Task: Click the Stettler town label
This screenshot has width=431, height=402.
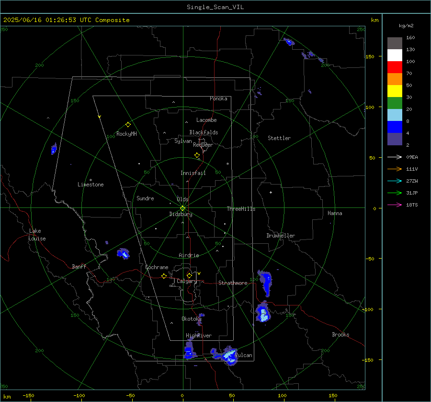Action: [x=279, y=138]
